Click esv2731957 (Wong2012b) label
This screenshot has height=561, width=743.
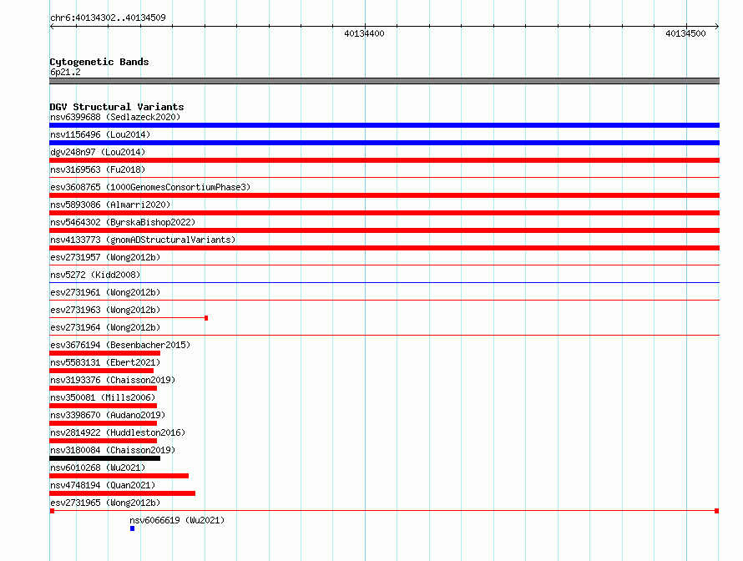pyautogui.click(x=105, y=257)
